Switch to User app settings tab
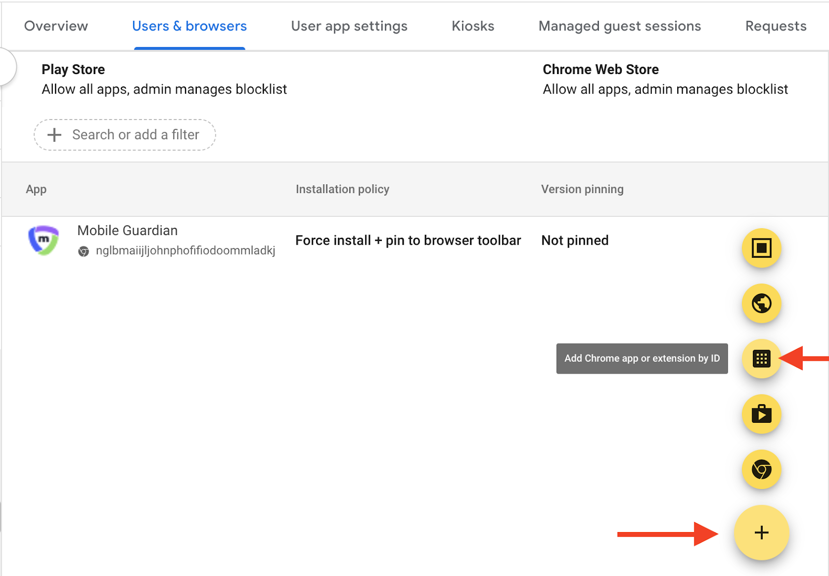 click(349, 26)
